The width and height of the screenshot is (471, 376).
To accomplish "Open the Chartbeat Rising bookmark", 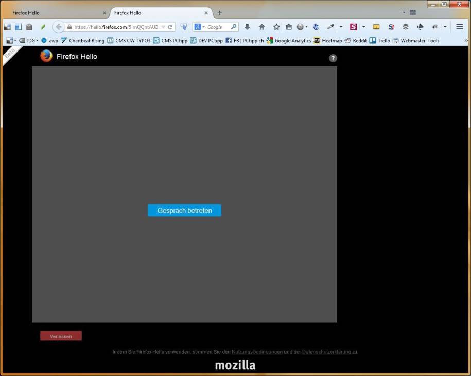I will pos(83,41).
